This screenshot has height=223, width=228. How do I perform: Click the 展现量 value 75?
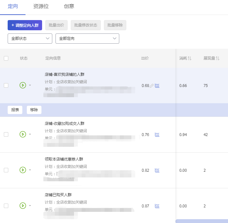click(x=206, y=86)
